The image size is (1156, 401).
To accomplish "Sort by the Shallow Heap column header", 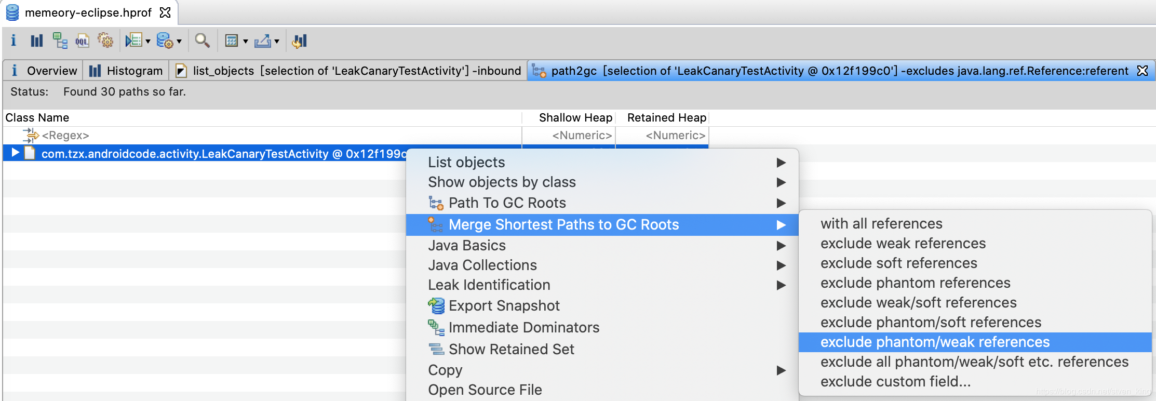I will coord(569,117).
